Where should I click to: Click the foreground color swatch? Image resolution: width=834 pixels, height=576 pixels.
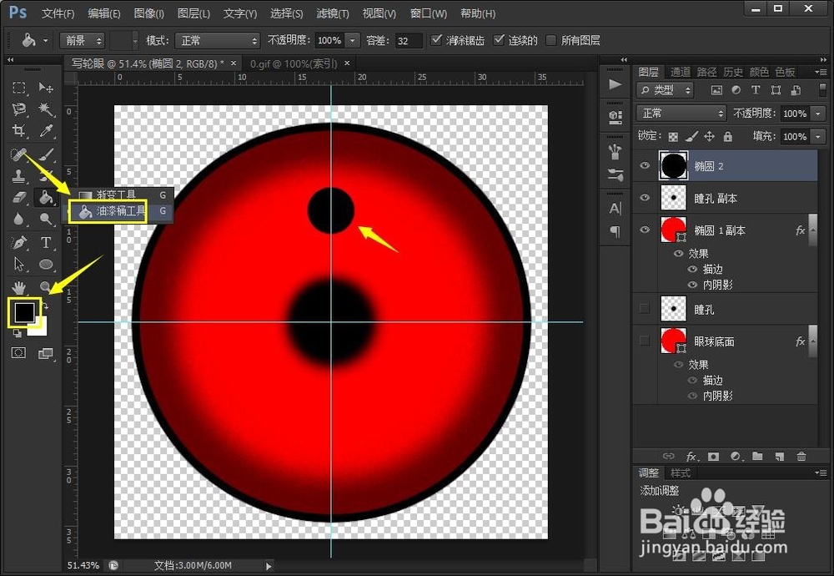[x=23, y=311]
